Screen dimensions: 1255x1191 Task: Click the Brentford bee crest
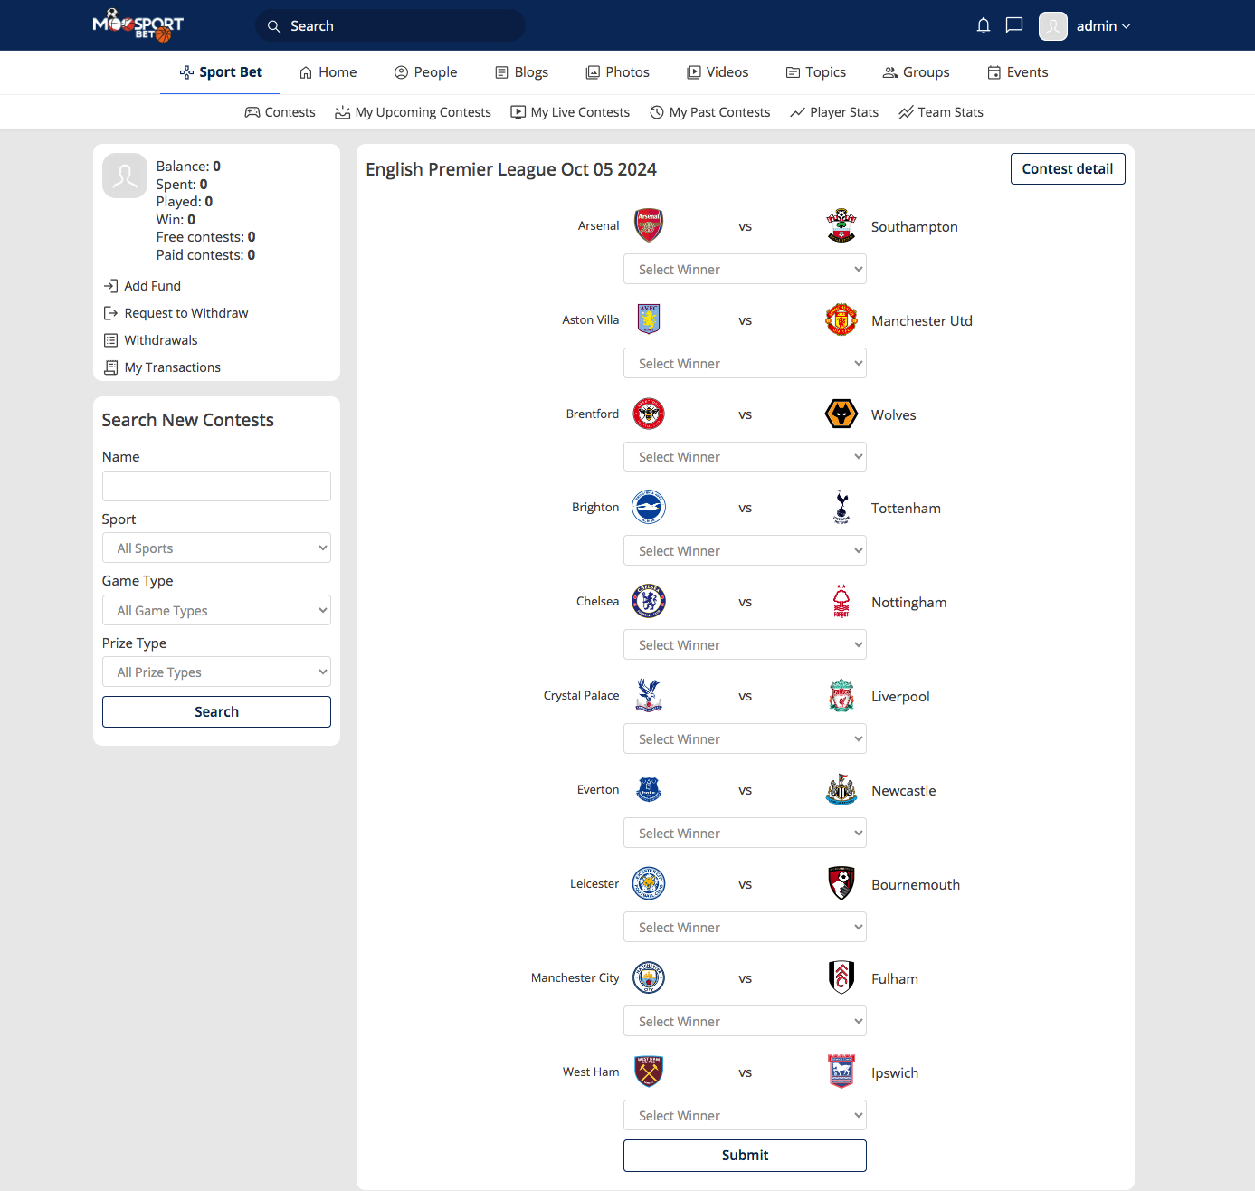(x=649, y=414)
